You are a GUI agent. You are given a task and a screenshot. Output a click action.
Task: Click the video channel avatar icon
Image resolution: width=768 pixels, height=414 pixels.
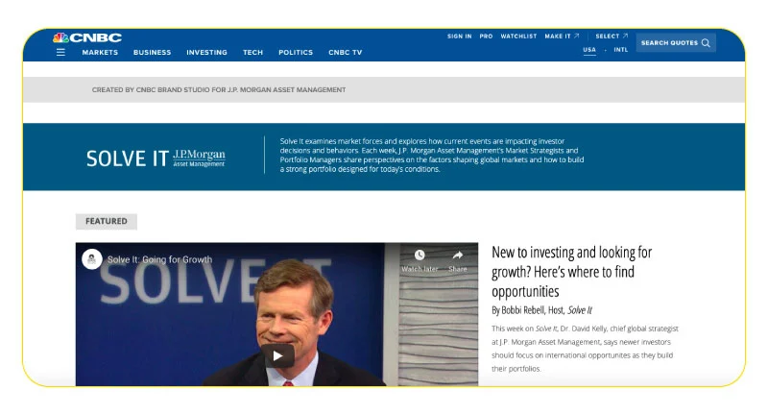click(92, 259)
